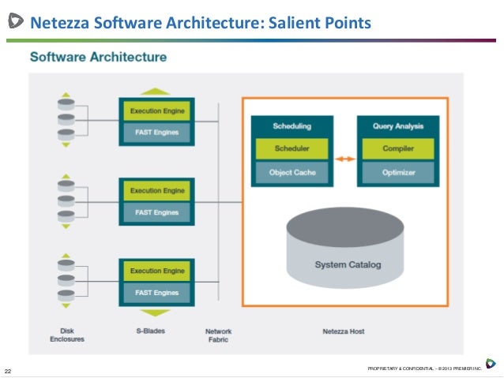Click the S-Blades label
This screenshot has width=504, height=378.
pos(151,331)
